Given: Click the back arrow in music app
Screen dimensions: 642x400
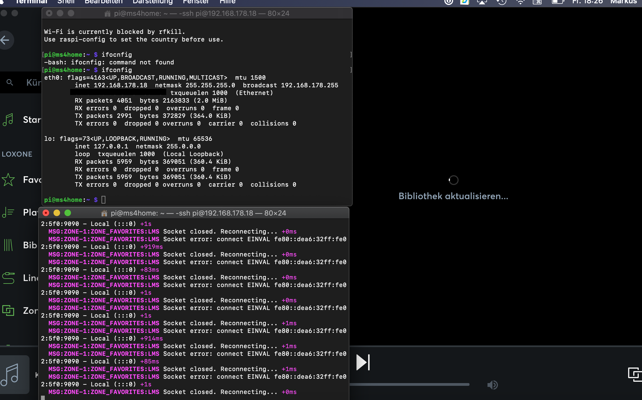Looking at the screenshot, I should click(5, 40).
